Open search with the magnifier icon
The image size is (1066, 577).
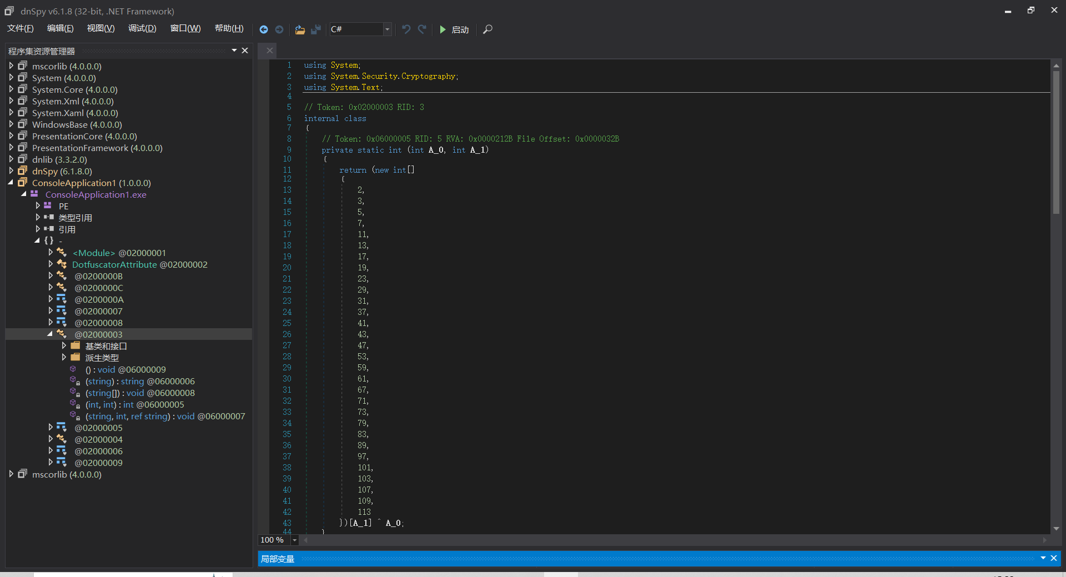click(487, 29)
